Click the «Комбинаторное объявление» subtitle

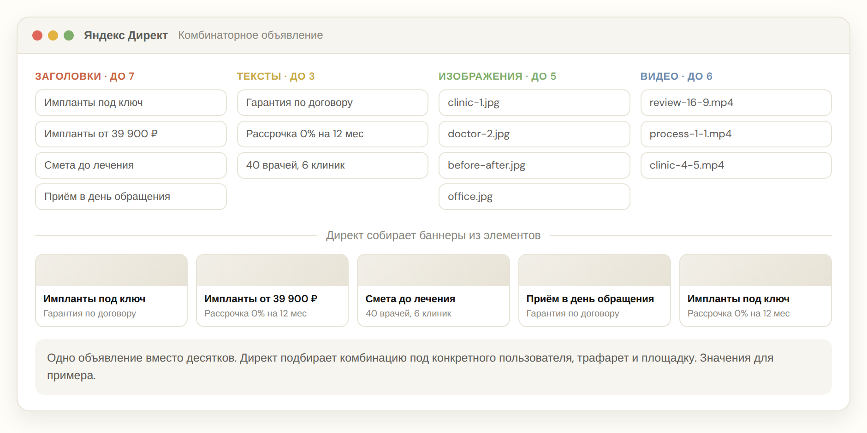tap(250, 35)
